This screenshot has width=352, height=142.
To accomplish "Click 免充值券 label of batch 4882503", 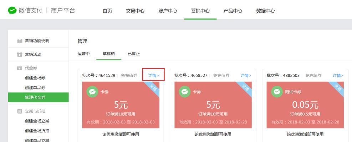I will coord(313,76).
